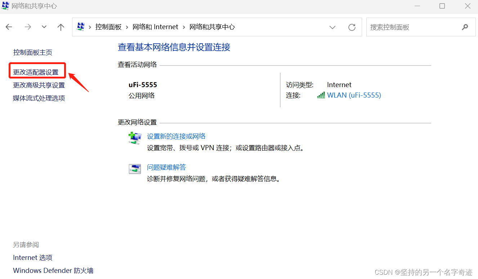Image resolution: width=478 pixels, height=279 pixels.
Task: Open WLAN (uFi-5555) connection link
Action: tap(354, 95)
